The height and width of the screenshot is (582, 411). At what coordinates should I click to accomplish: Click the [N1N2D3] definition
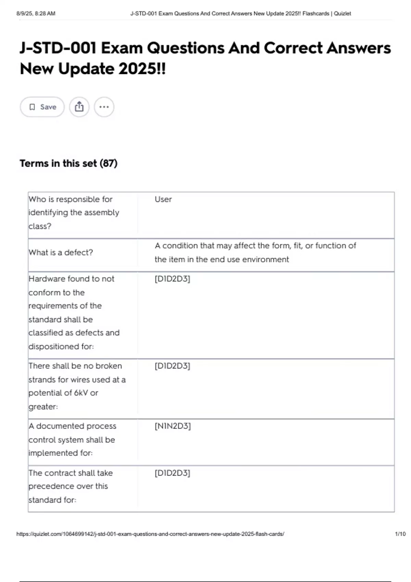(173, 426)
